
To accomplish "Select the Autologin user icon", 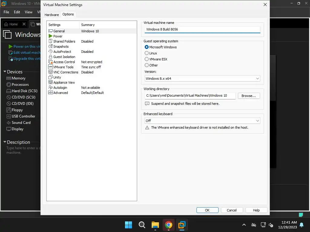I will pyautogui.click(x=51, y=87).
